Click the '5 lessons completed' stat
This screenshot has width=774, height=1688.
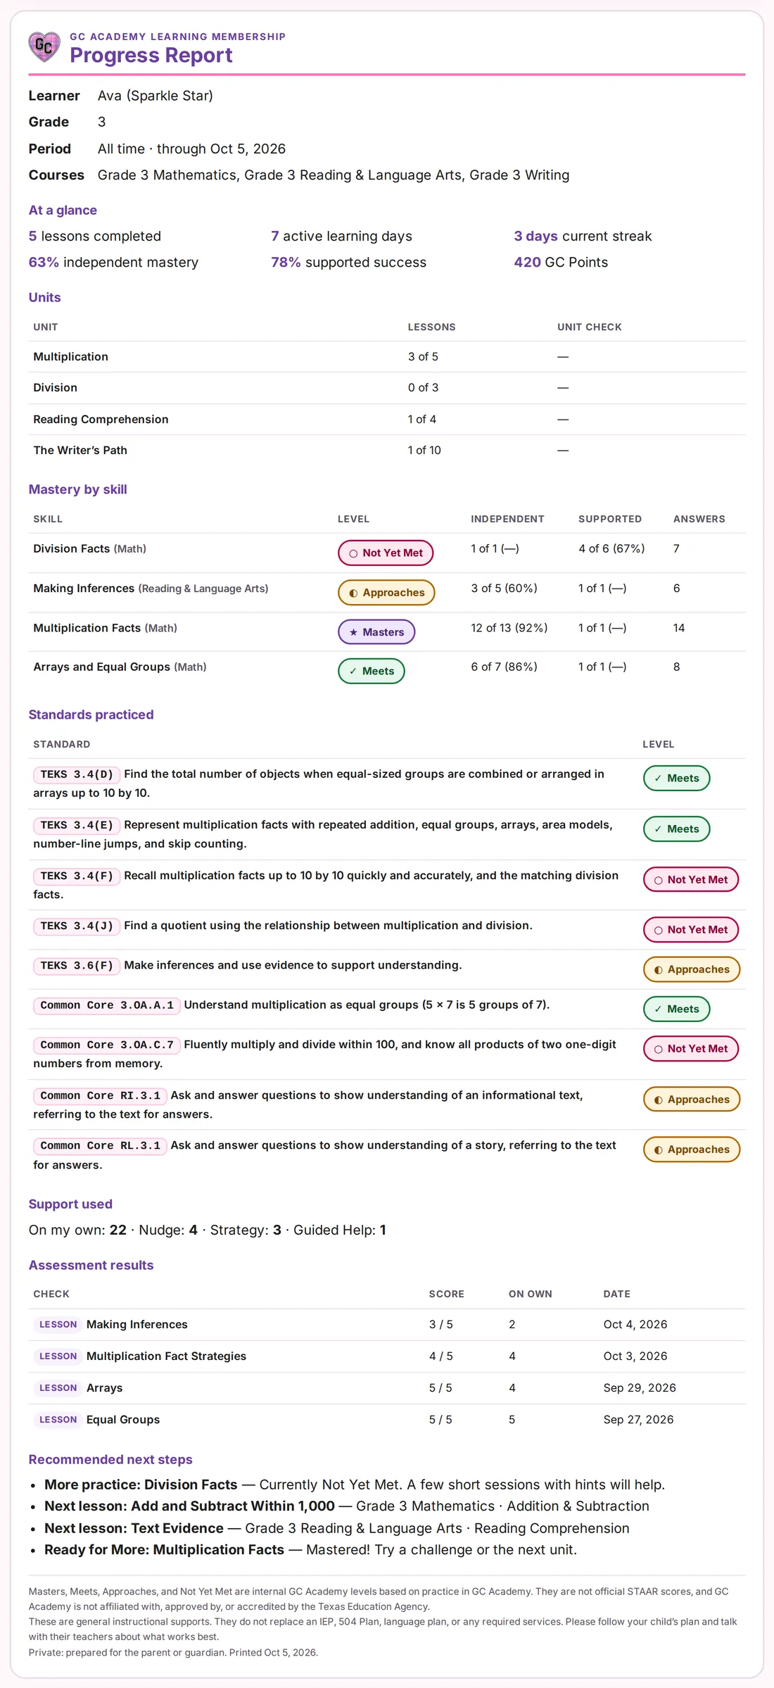pyautogui.click(x=94, y=236)
